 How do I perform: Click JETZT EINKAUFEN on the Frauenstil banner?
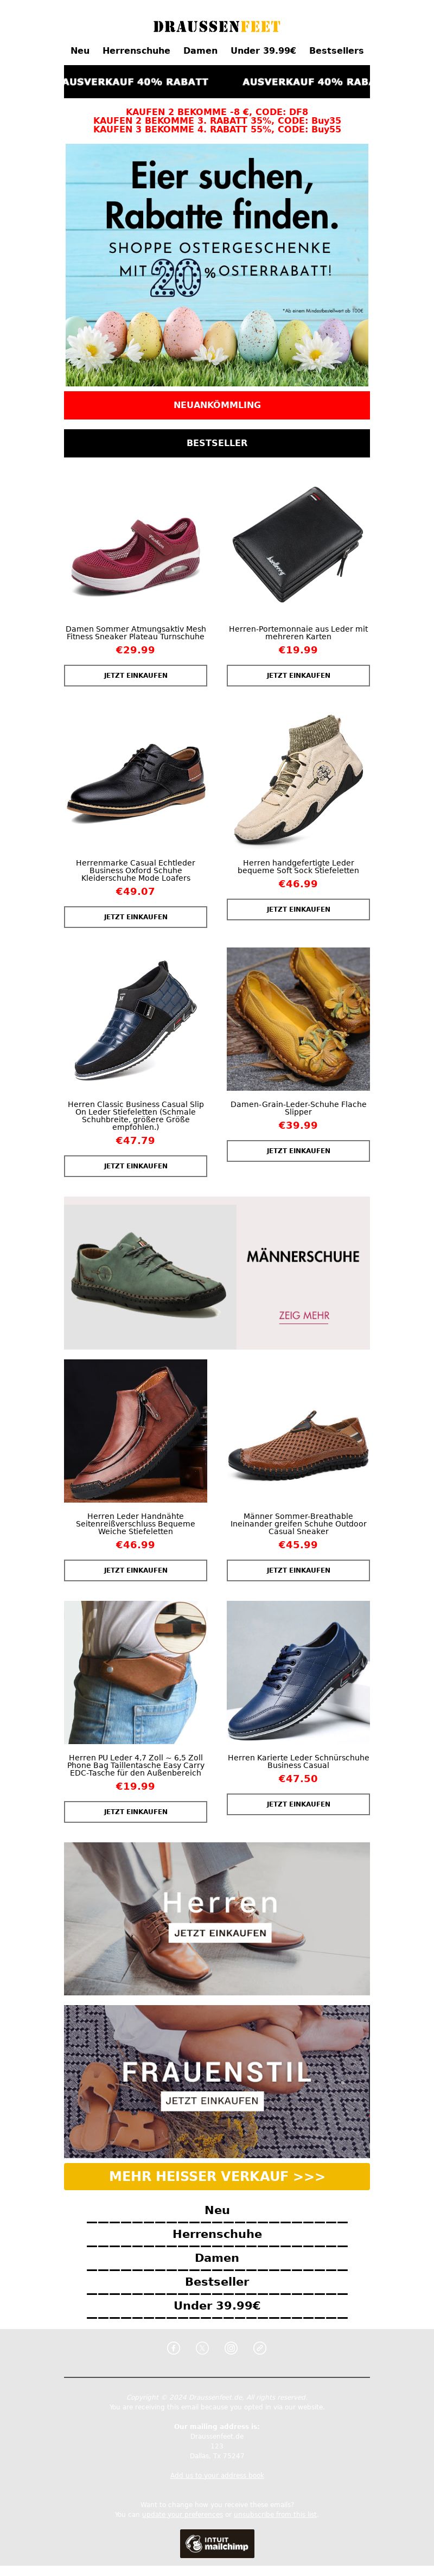click(x=212, y=2100)
